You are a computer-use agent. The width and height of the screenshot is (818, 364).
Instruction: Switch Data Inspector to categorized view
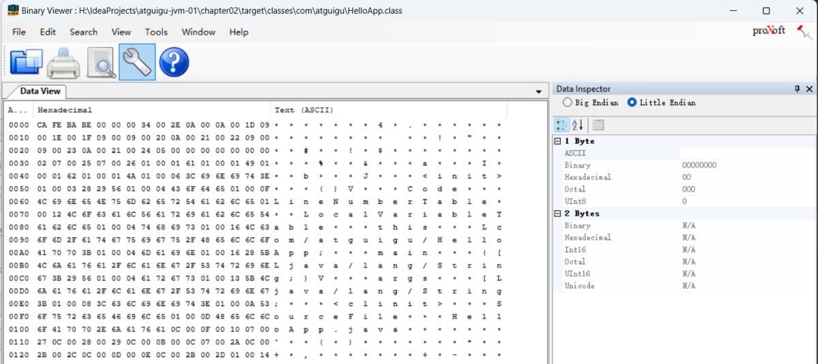[562, 125]
